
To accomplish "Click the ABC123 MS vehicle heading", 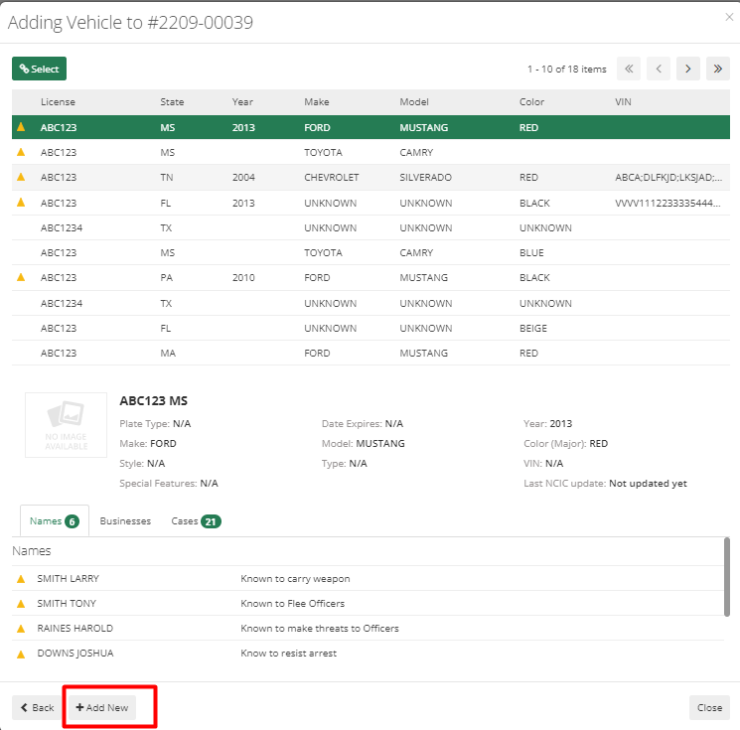I will click(x=153, y=400).
